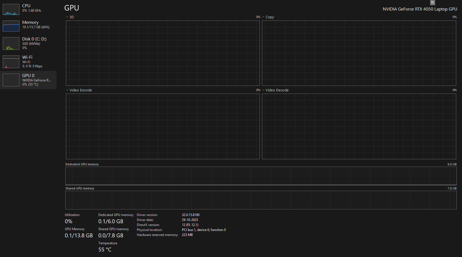Click the 'Utilization' label
The width and height of the screenshot is (462, 257).
(x=72, y=215)
